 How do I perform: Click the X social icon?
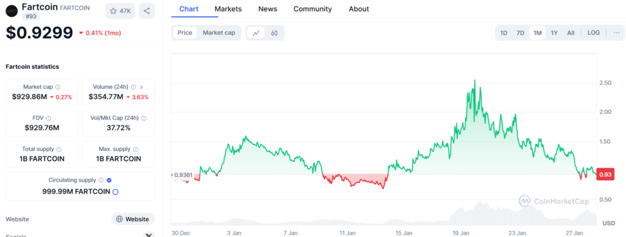pos(149,235)
